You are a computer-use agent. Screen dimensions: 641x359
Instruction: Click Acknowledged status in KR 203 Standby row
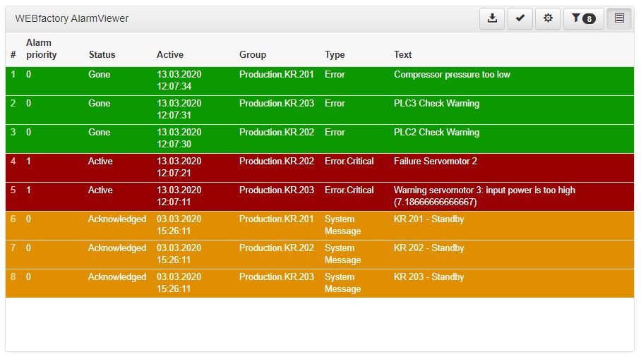(117, 277)
